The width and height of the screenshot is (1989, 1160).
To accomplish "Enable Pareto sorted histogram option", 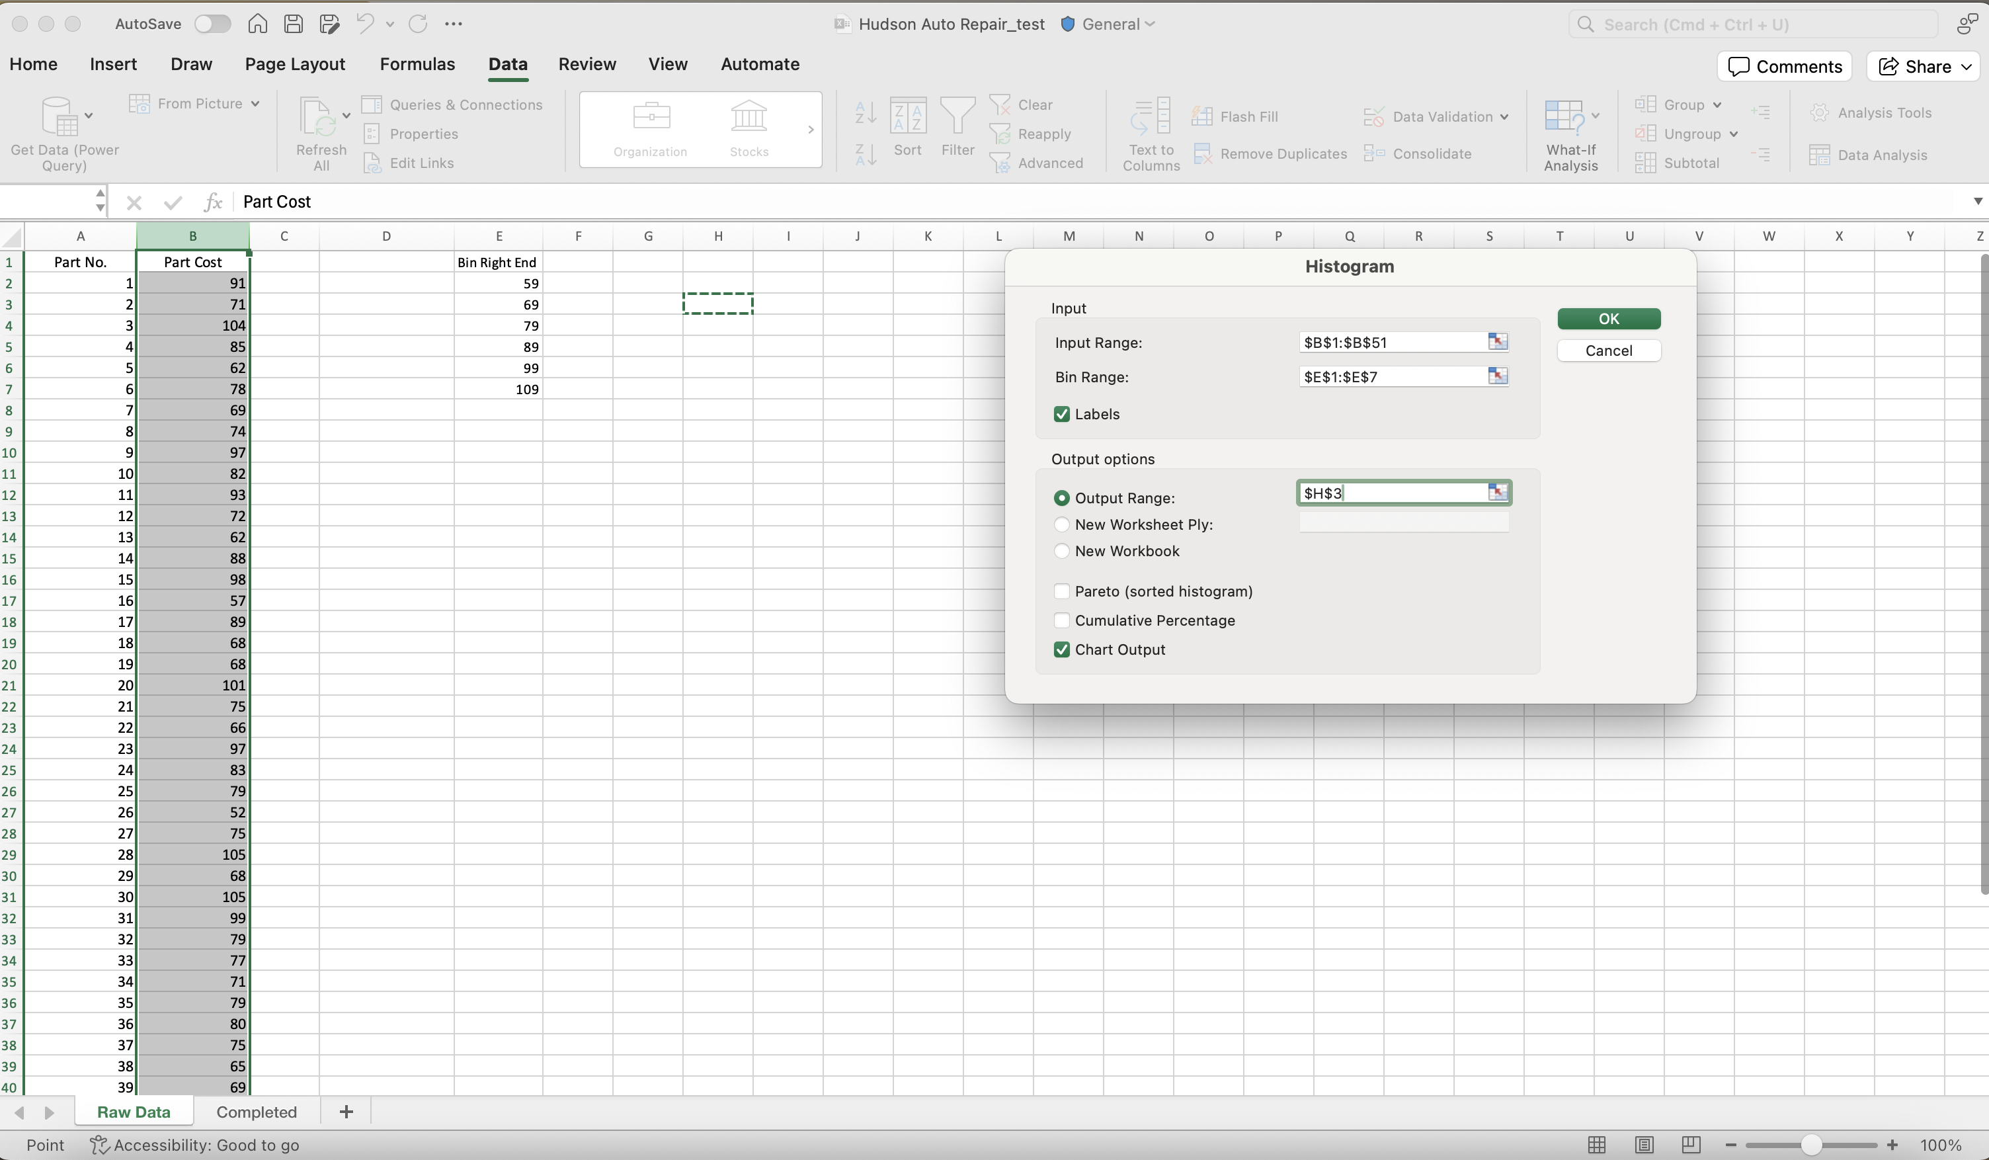I will [1061, 591].
